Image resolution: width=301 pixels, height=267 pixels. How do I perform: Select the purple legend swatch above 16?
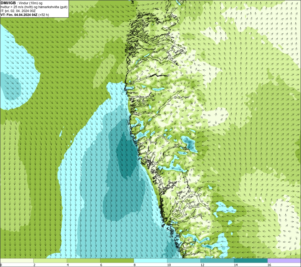(x=284, y=261)
